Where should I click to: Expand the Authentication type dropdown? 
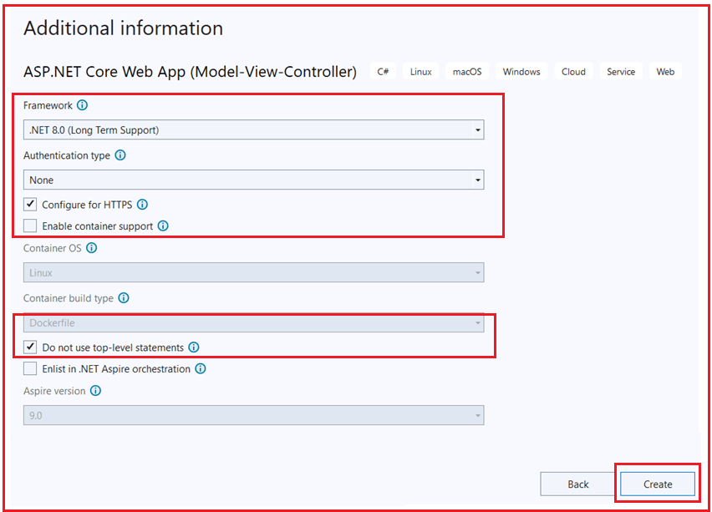click(x=253, y=180)
